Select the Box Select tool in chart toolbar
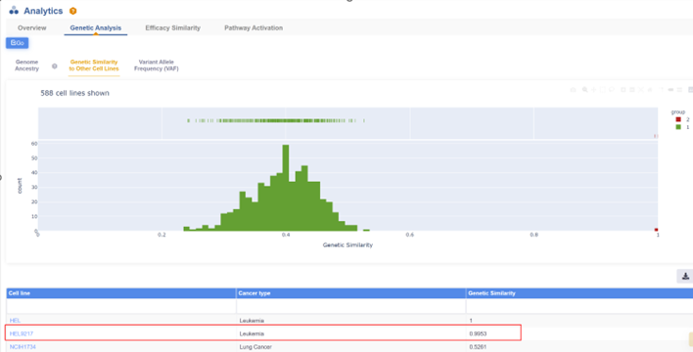 tap(603, 90)
